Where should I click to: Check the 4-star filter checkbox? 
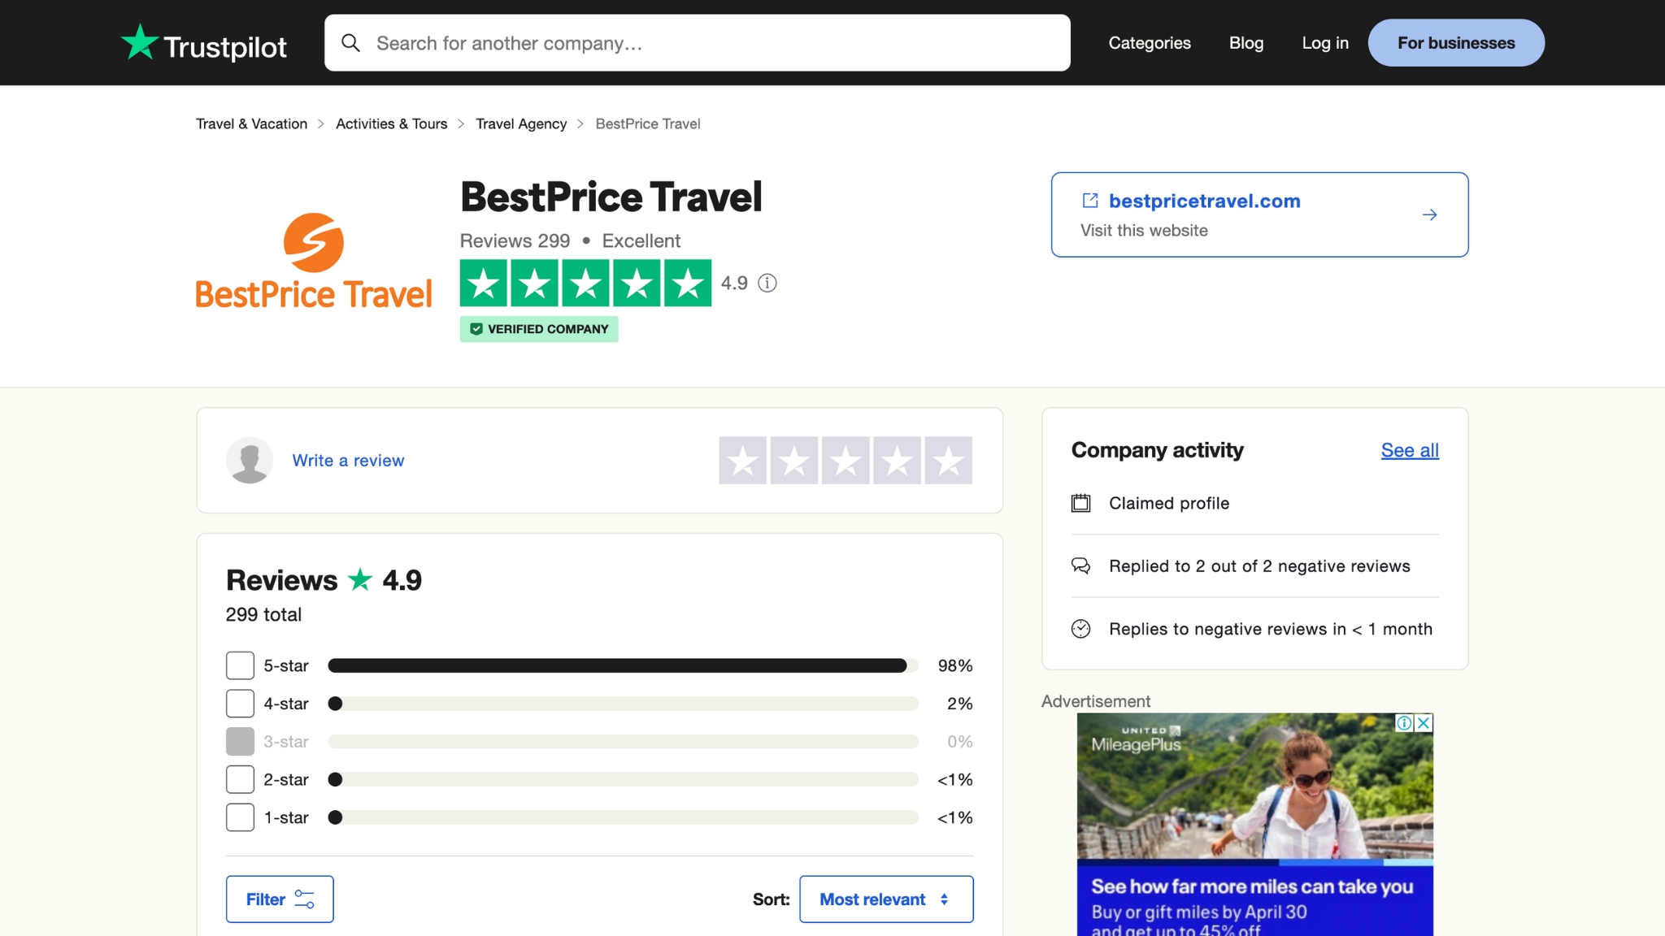tap(239, 703)
